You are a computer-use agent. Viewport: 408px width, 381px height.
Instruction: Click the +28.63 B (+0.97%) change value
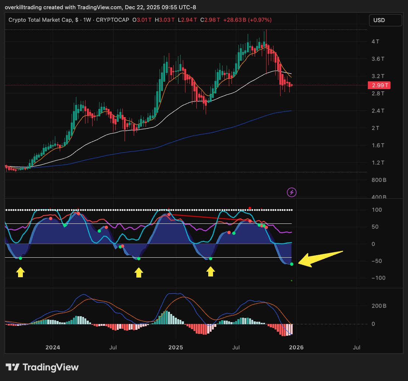tap(247, 20)
